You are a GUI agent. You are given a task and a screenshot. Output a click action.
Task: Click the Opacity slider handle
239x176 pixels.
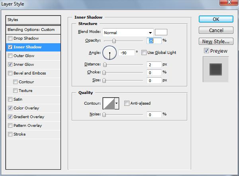114,41
